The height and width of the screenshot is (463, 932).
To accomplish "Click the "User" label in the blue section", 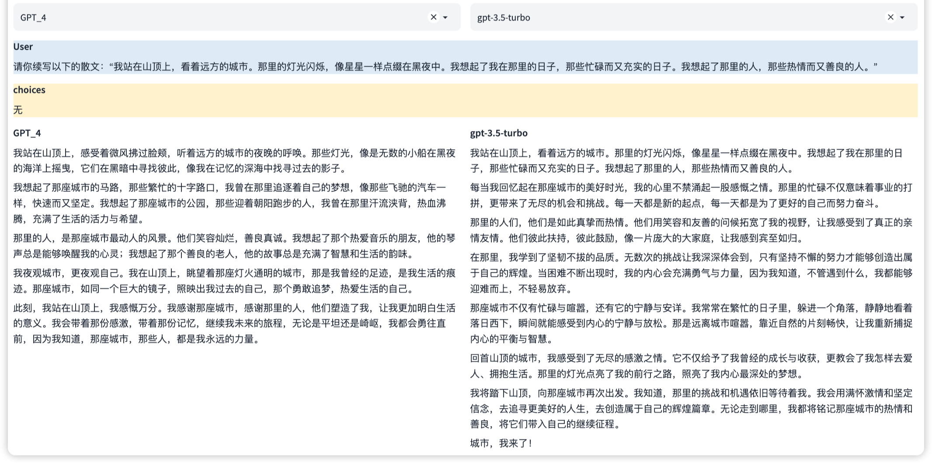I will (23, 47).
